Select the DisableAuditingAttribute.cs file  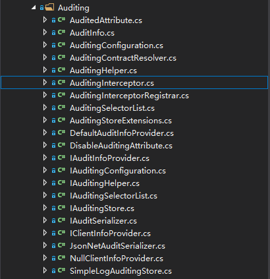tap(121, 146)
